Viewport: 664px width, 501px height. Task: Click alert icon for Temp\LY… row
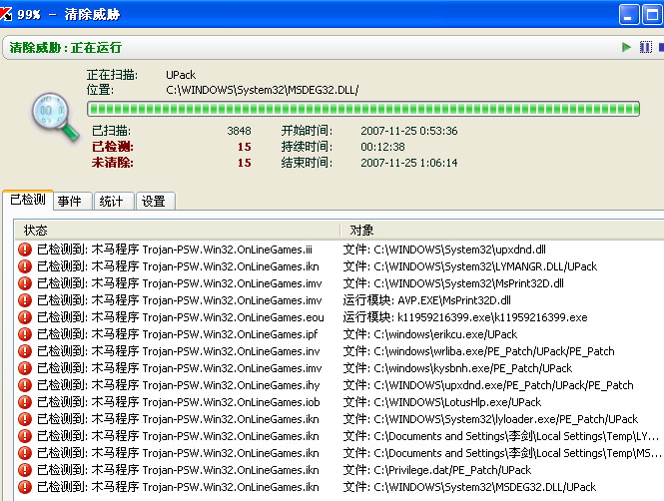tap(25, 436)
